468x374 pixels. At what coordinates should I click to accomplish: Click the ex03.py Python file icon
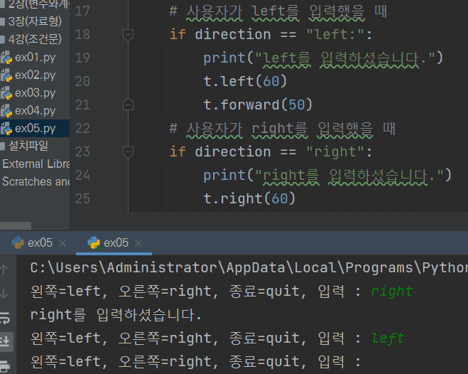[x=6, y=93]
